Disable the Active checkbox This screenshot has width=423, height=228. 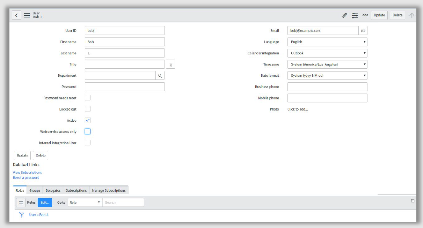88,120
